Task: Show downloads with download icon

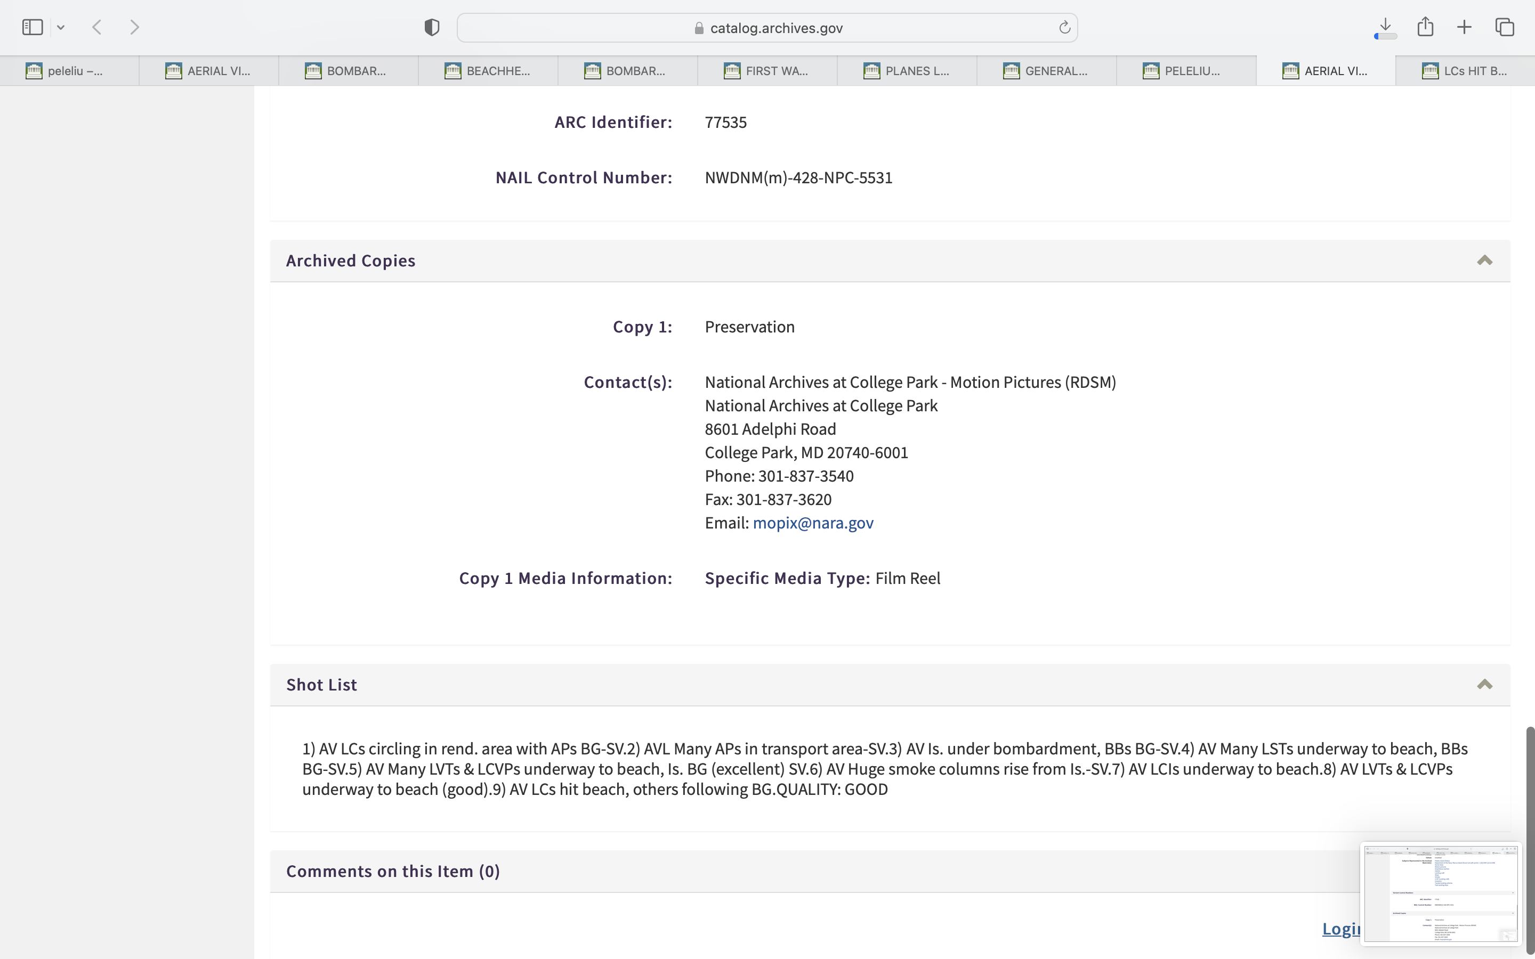Action: (x=1385, y=27)
